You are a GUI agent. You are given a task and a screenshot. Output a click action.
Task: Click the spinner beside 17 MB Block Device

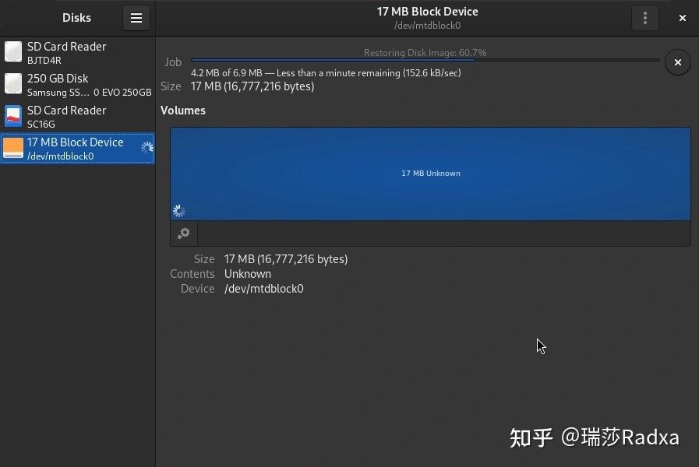[x=147, y=147]
